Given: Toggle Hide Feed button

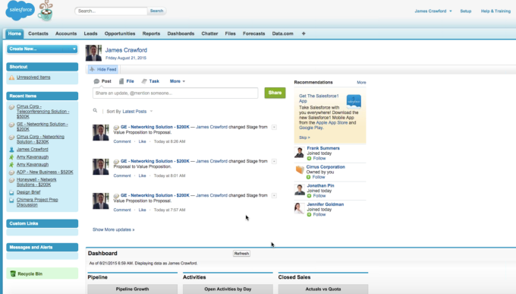Looking at the screenshot, I should tap(103, 69).
